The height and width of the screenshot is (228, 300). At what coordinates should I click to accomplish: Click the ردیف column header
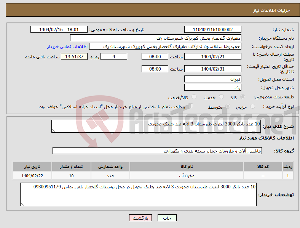click(x=288, y=167)
